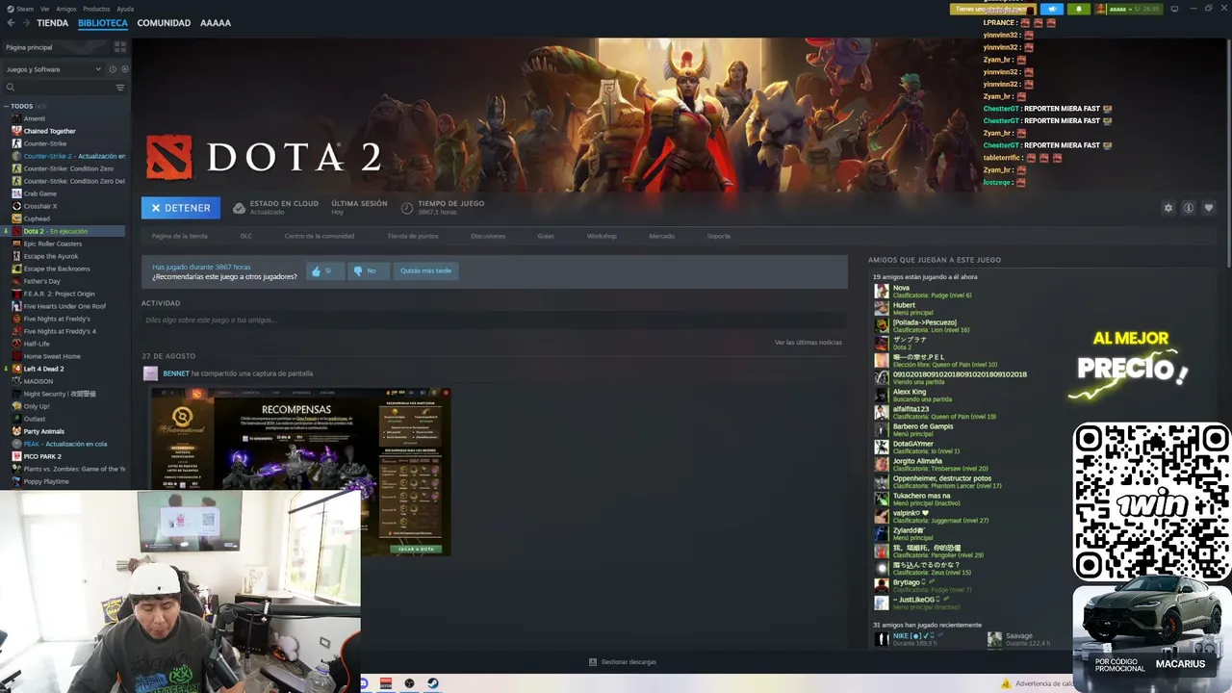Choose Quizás más tarde for recommendation
Screen dimensions: 1232x693
pos(425,270)
